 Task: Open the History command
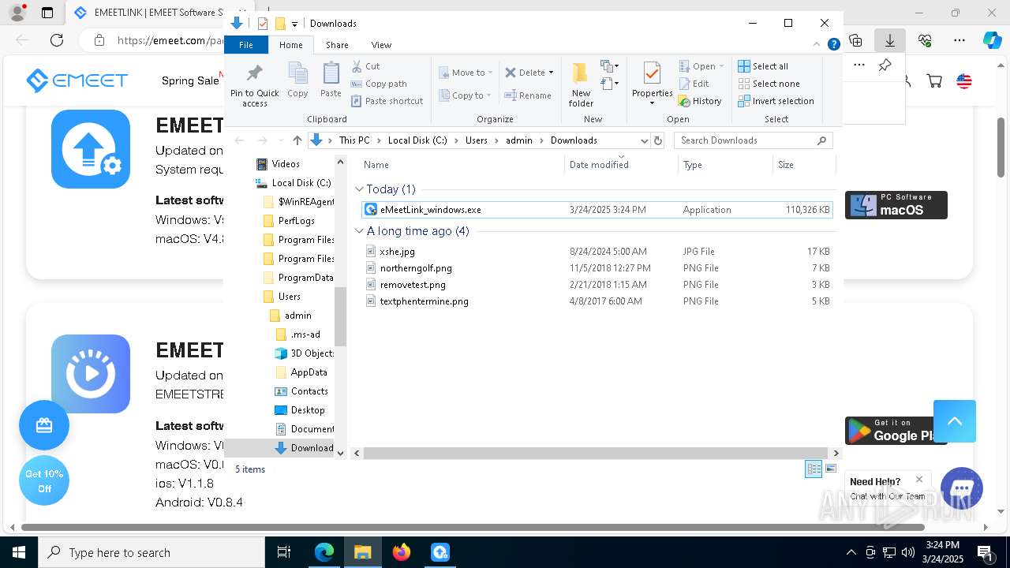(700, 101)
